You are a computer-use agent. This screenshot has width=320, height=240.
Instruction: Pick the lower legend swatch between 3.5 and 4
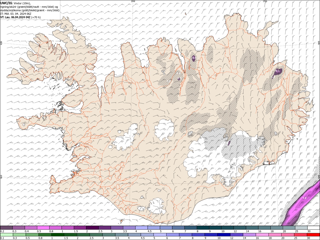click(121, 234)
